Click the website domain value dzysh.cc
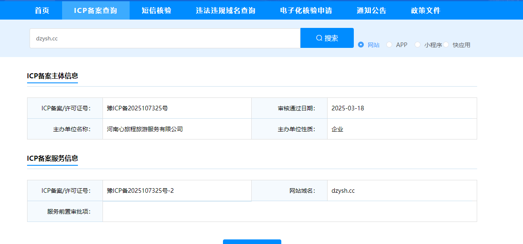Viewport: 523px width, 244px height. click(343, 191)
